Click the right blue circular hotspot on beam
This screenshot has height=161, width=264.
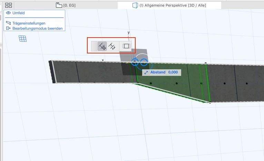(x=144, y=62)
